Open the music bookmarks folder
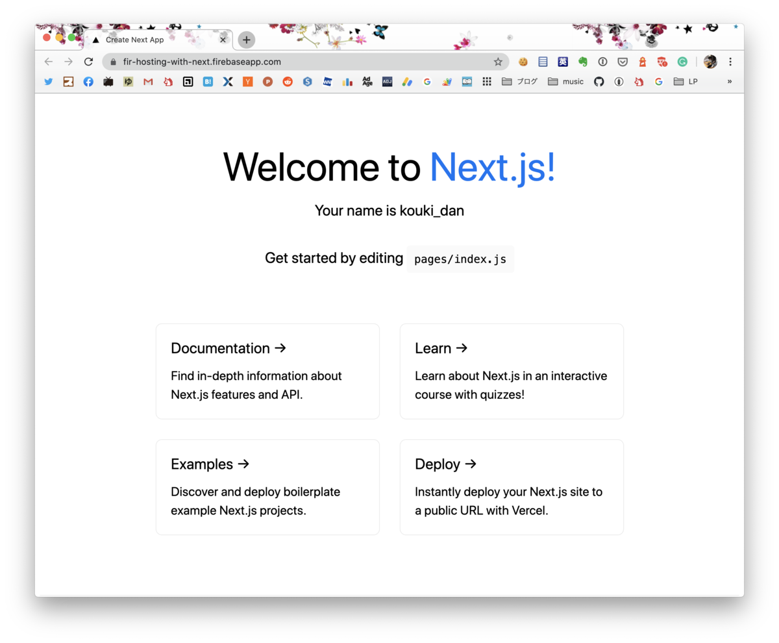This screenshot has width=779, height=643. coord(566,82)
